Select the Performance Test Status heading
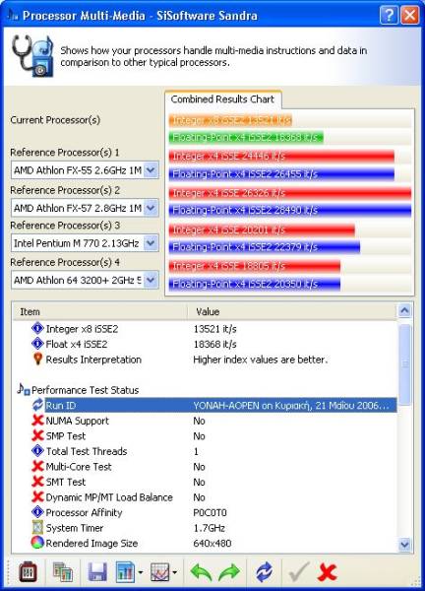 (85, 390)
